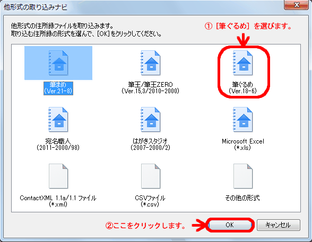312x242 pixels.
Task: Click the OK button
Action: point(230,225)
